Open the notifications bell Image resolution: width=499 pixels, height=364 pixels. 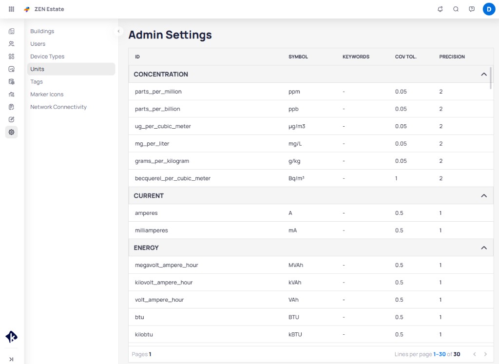click(x=440, y=9)
